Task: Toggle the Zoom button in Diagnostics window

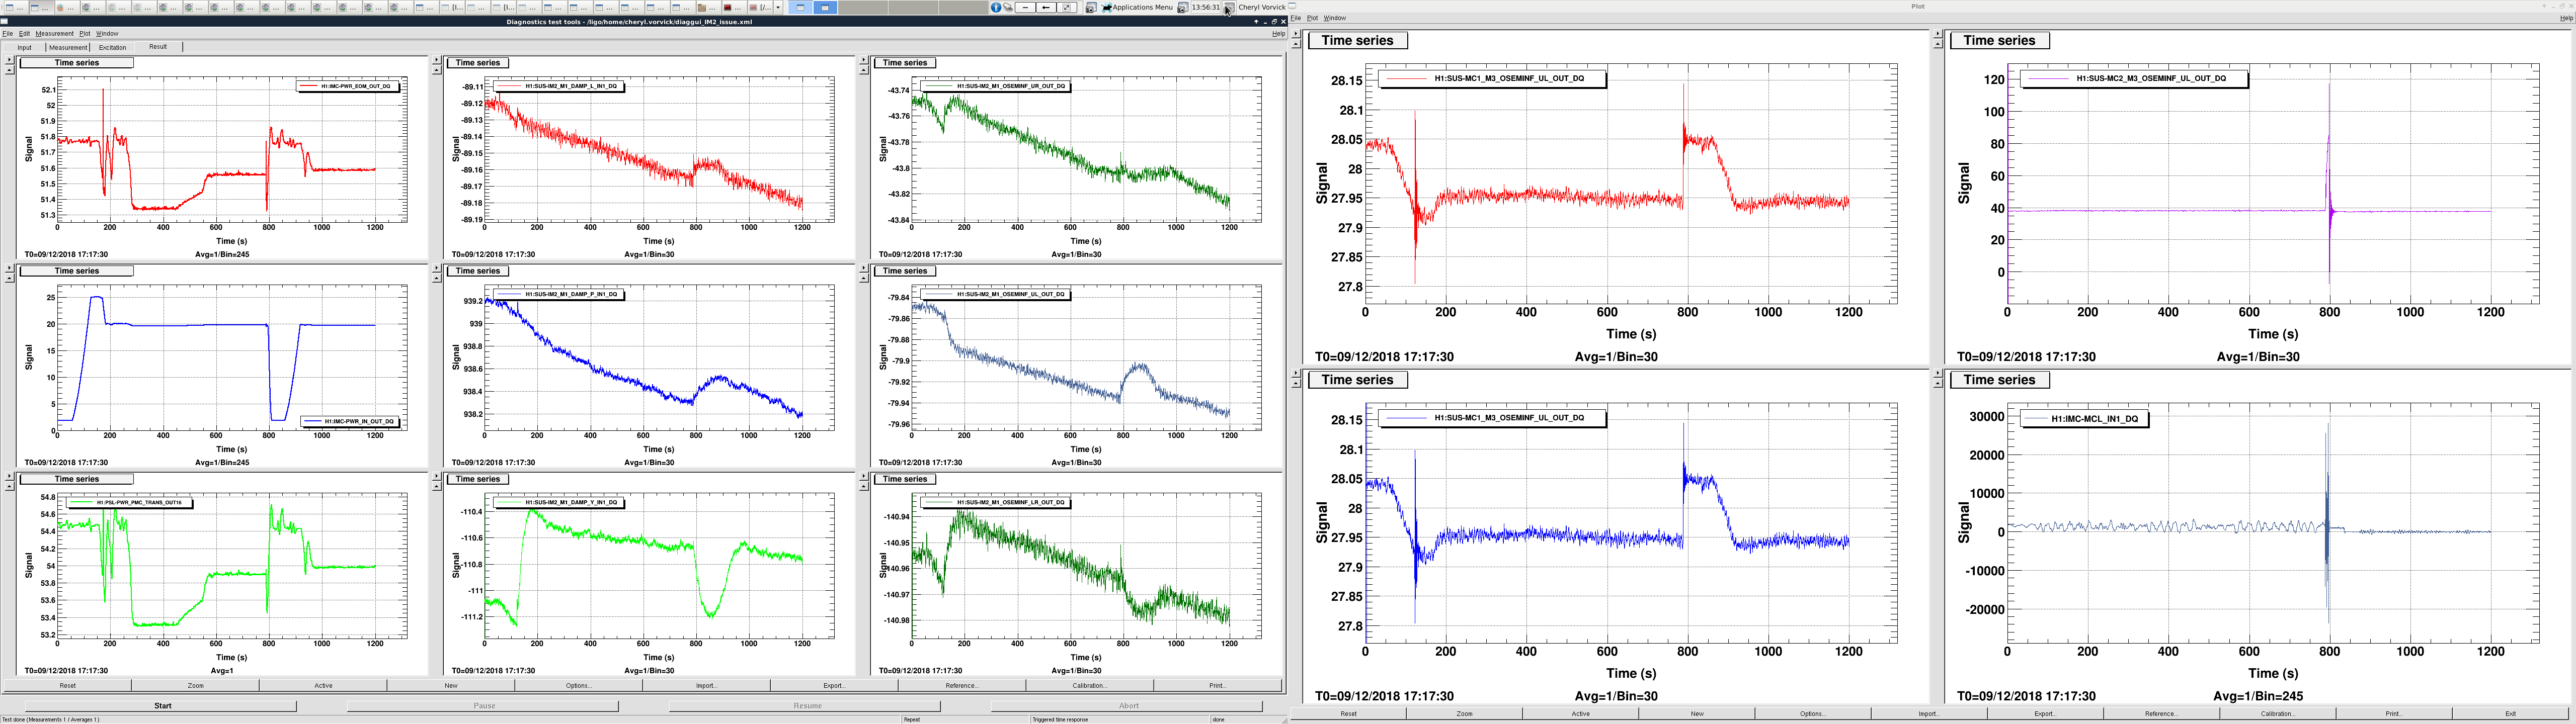Action: click(x=195, y=685)
